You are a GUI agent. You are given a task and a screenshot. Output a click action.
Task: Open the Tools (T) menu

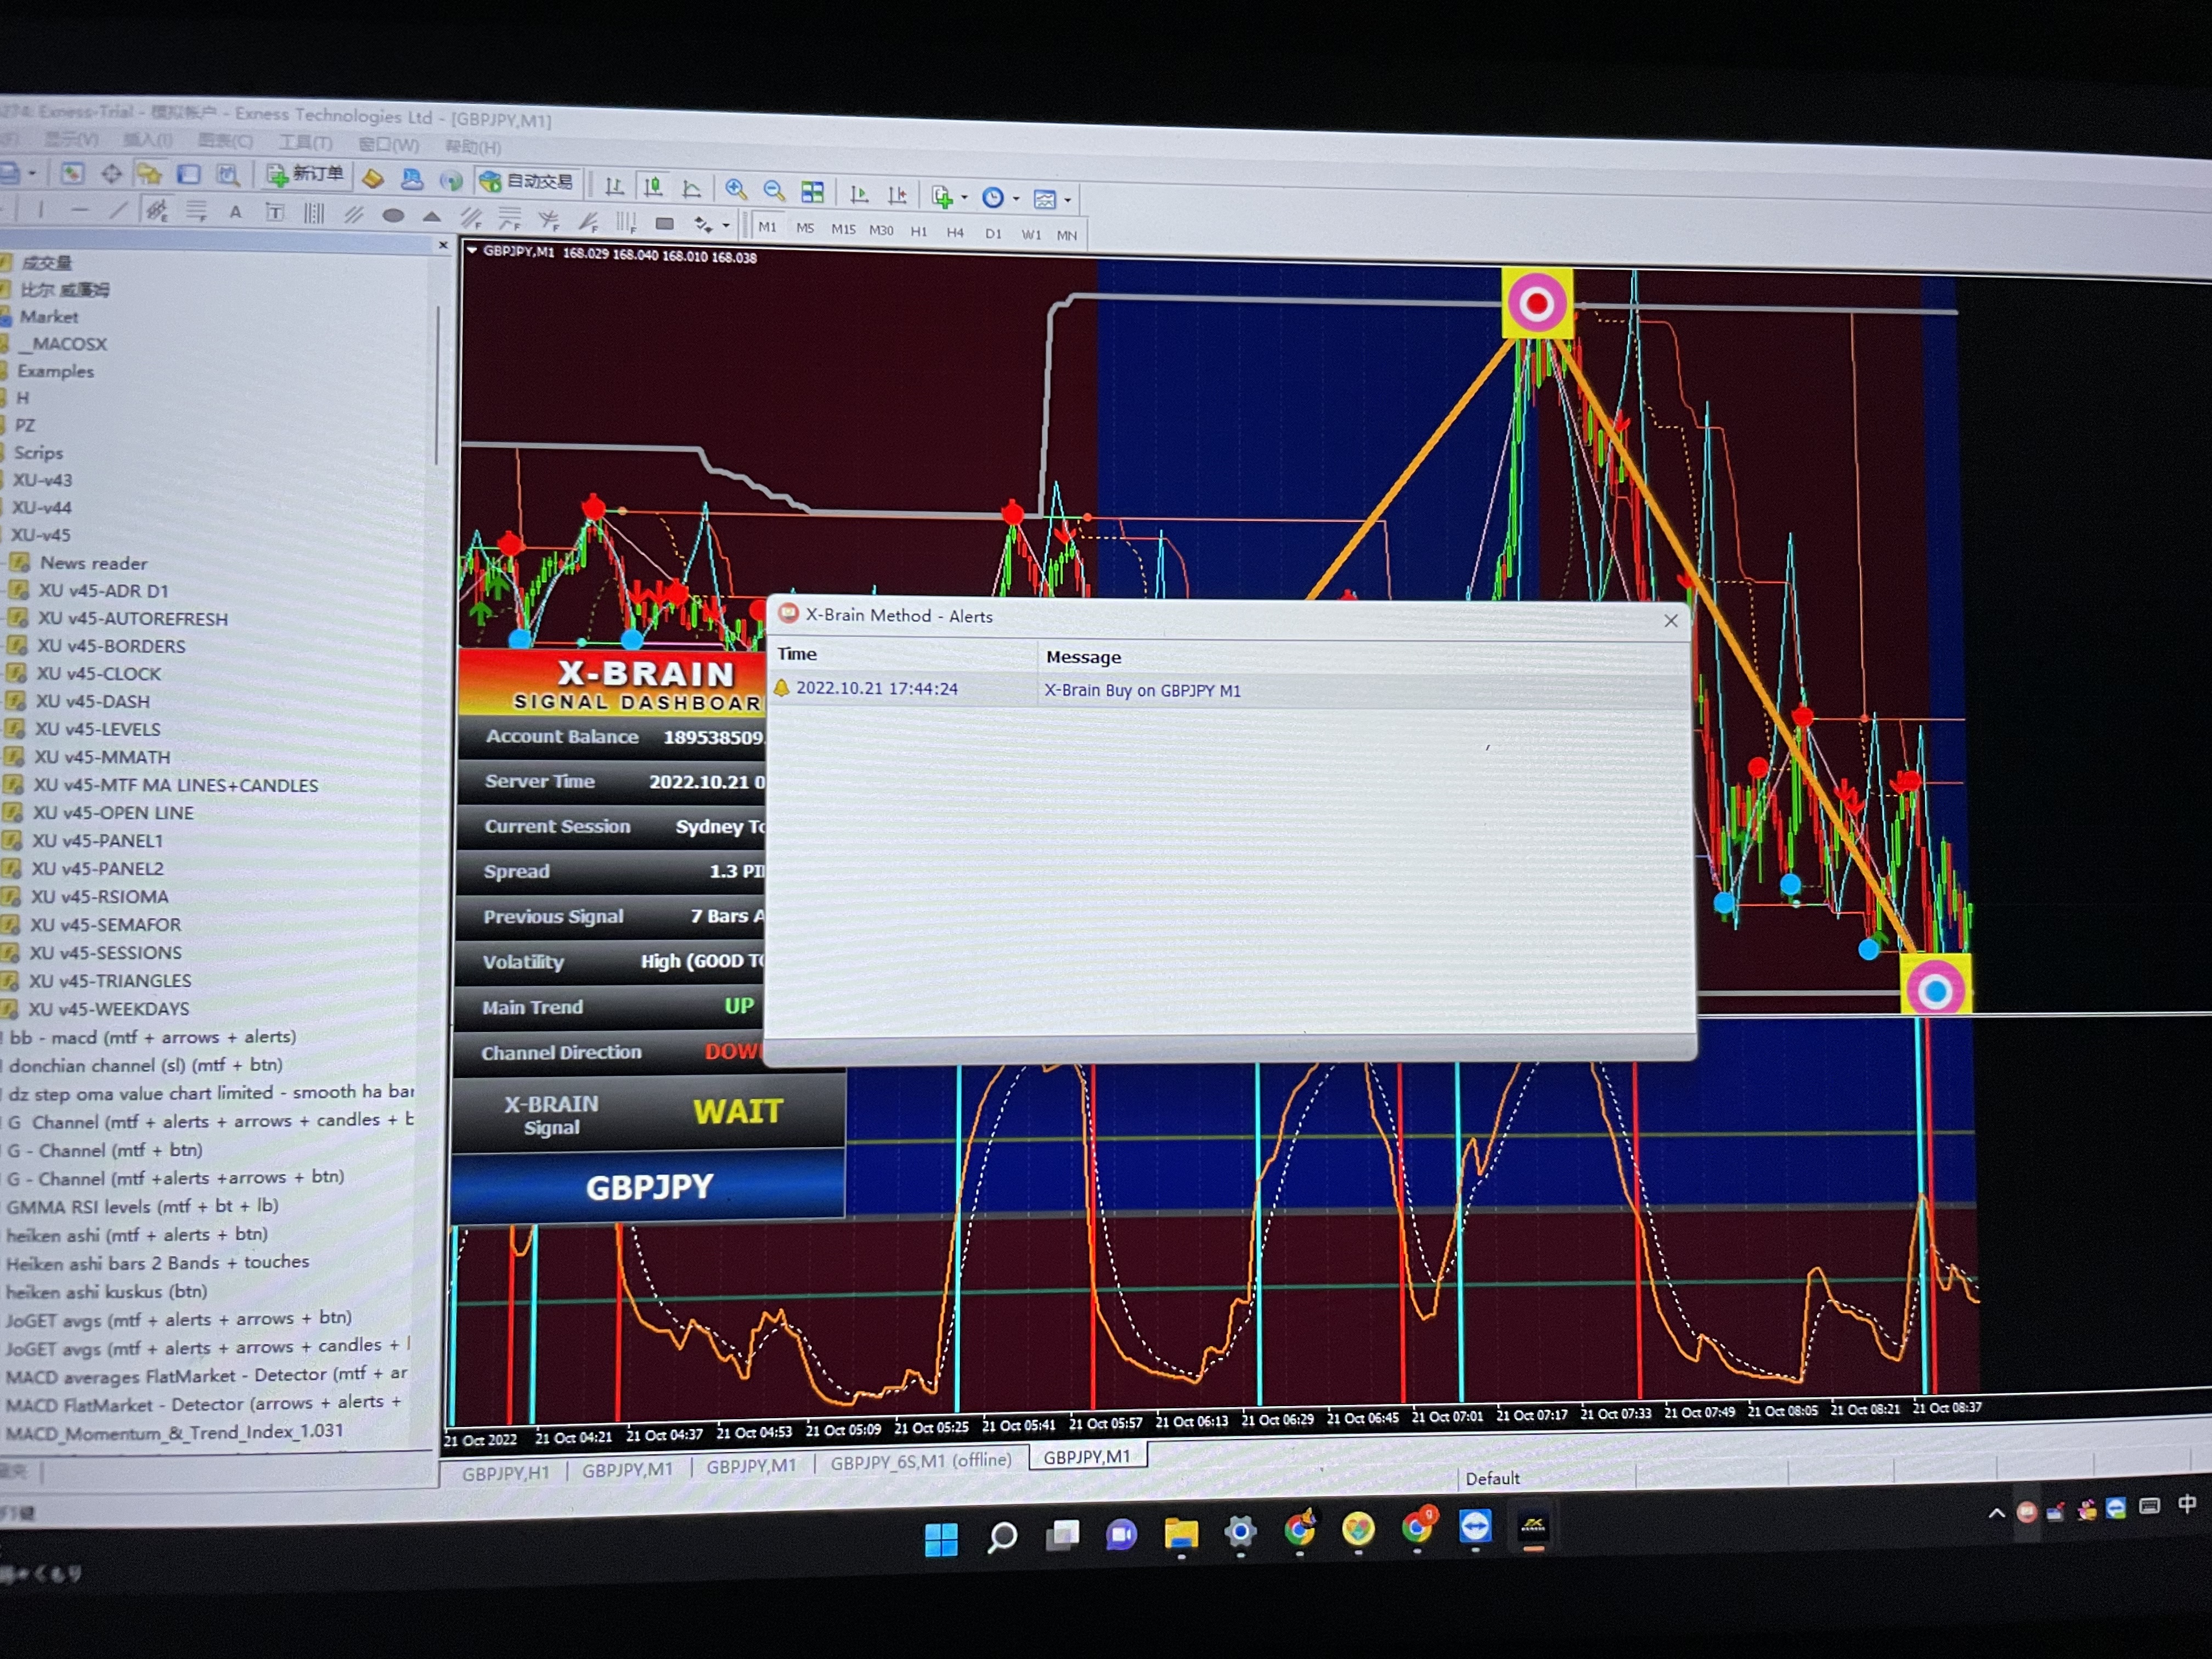305,143
